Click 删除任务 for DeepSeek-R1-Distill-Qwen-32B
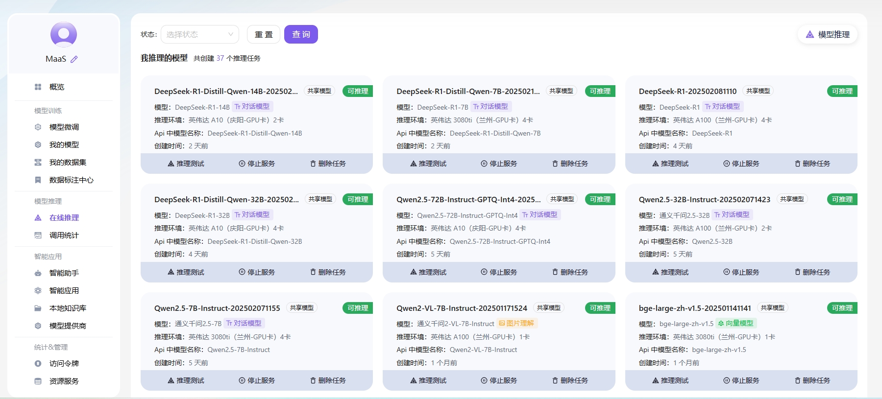882x399 pixels. coord(328,272)
